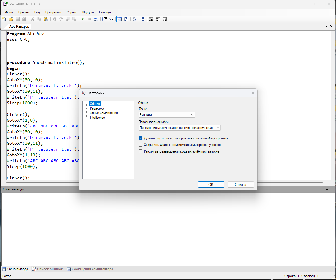Viewport: 336px width, 280px height.
Task: Click the Undo arrow icon
Action: [54, 19]
